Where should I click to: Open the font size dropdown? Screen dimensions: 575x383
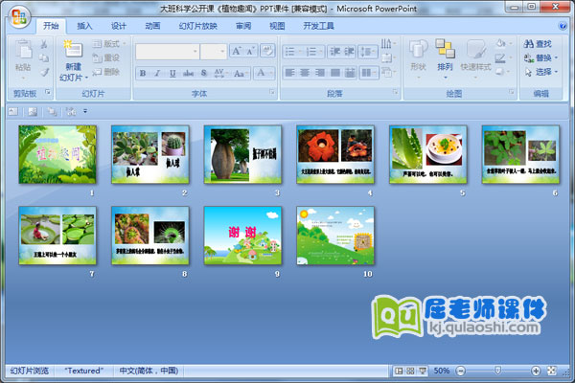point(222,52)
